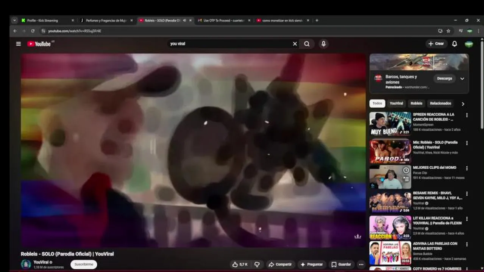Go back in browser history
Image resolution: width=484 pixels, height=272 pixels.
pyautogui.click(x=15, y=31)
